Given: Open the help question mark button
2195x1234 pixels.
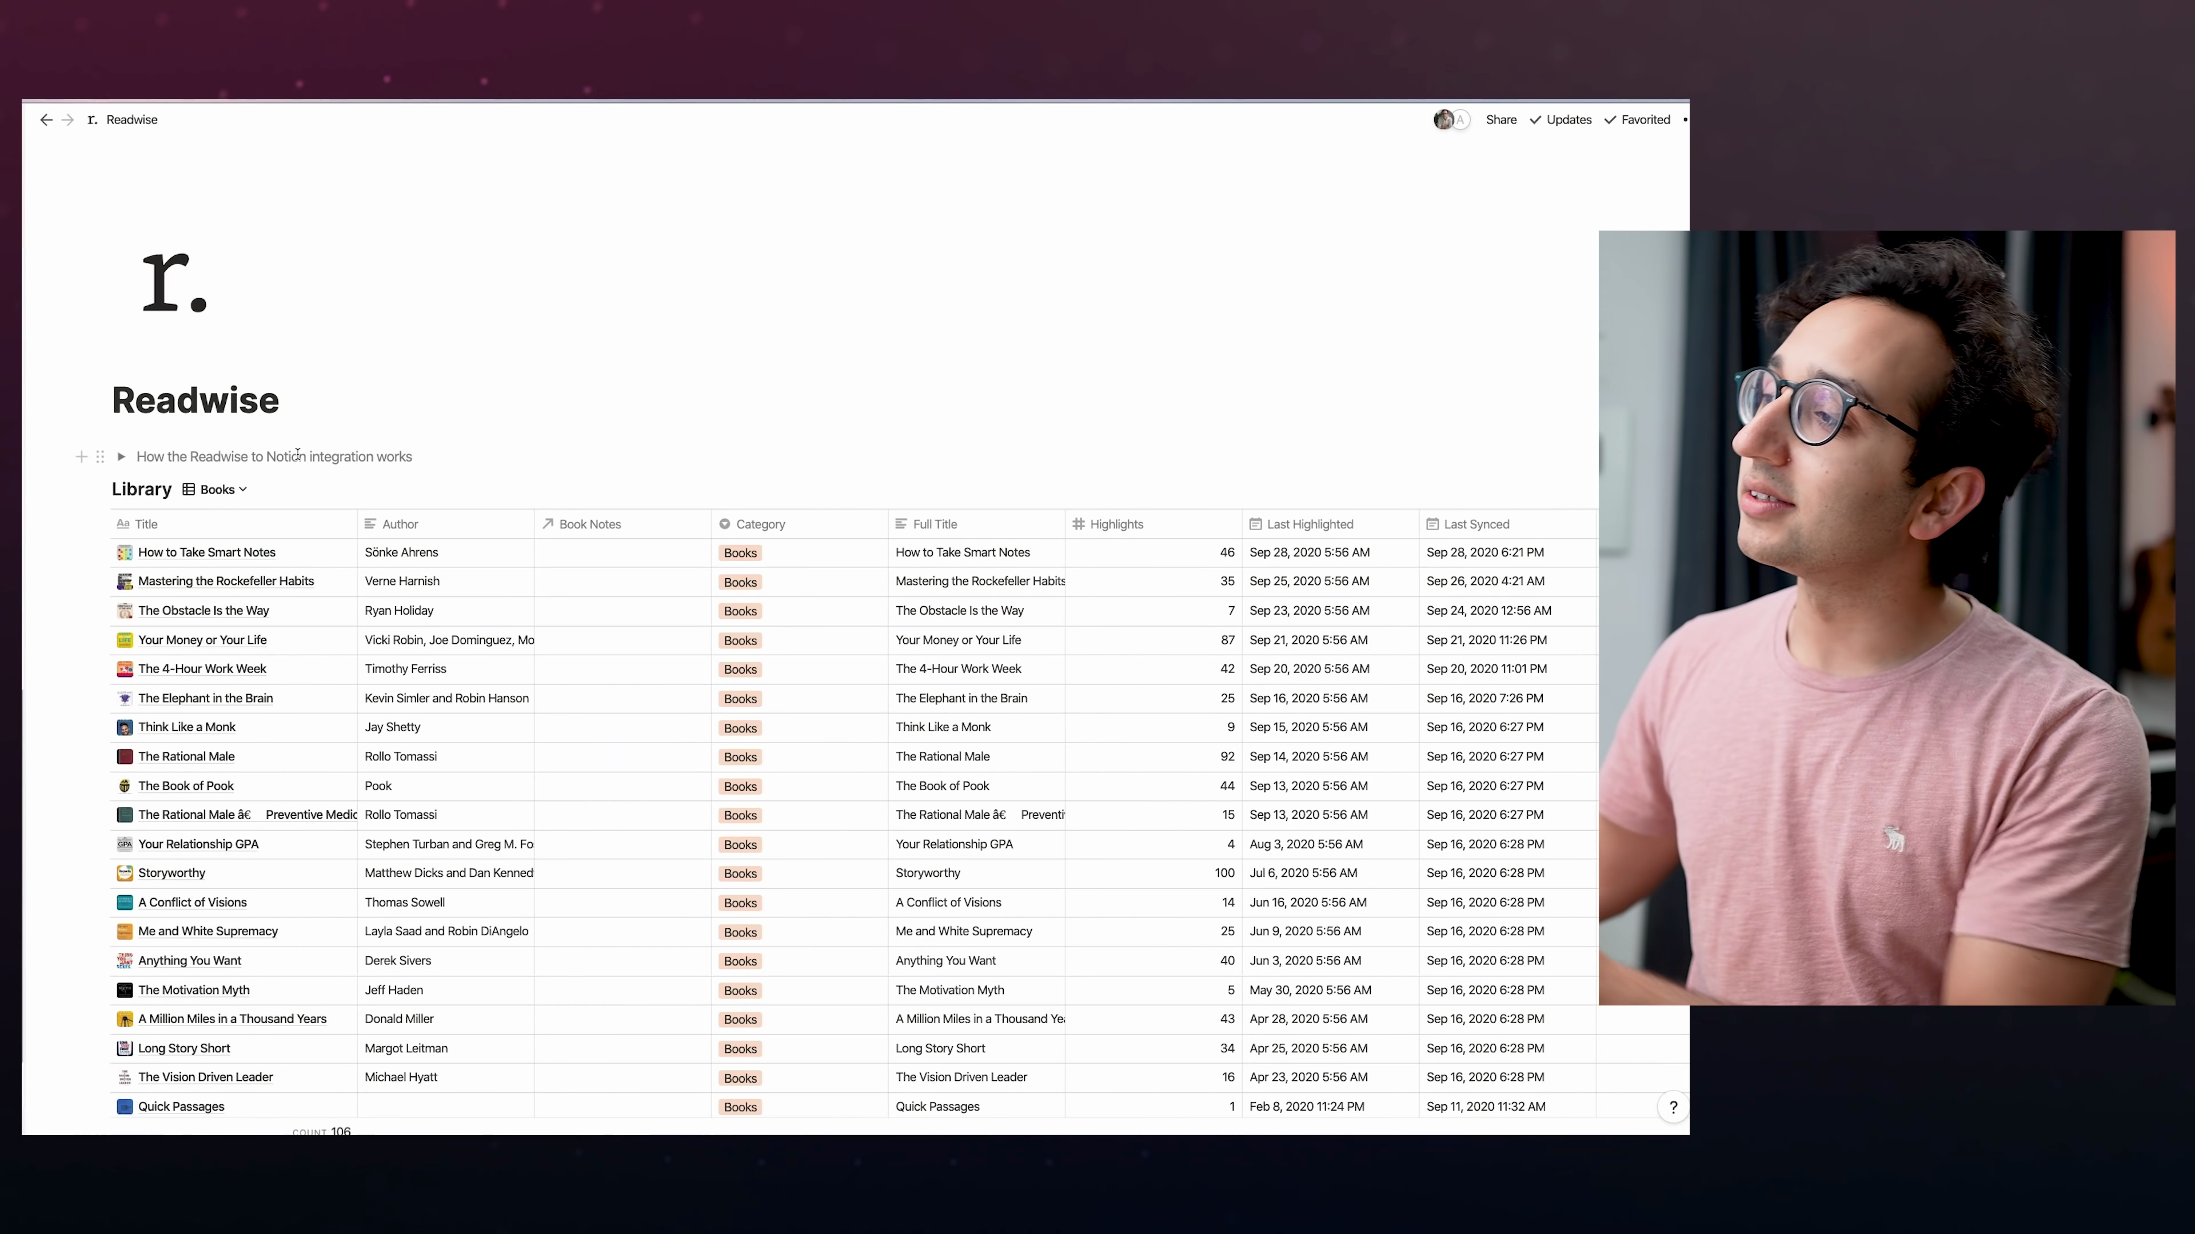Looking at the screenshot, I should [x=1673, y=1107].
